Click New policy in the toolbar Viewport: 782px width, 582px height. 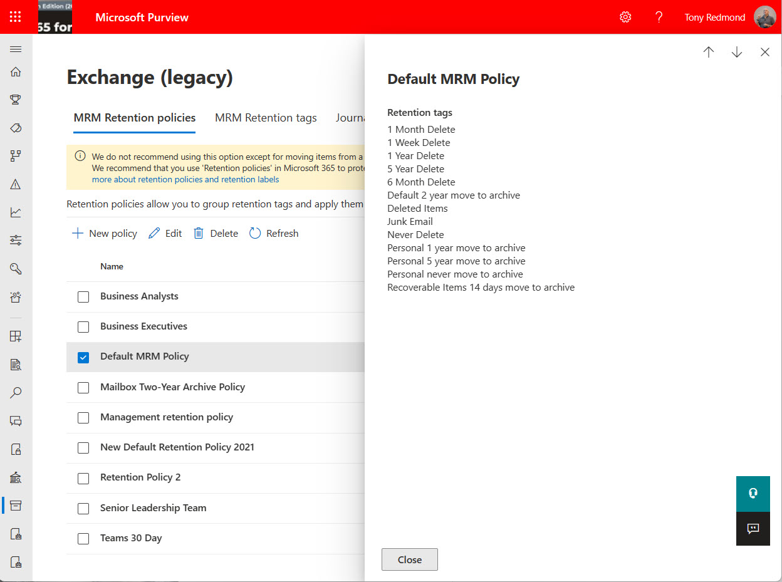[x=105, y=234]
